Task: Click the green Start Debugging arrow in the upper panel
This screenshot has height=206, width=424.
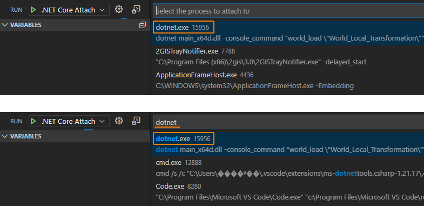Action: point(33,10)
